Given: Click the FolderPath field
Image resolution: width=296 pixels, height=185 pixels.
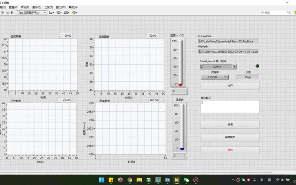Looking at the screenshot, I should [229, 41].
